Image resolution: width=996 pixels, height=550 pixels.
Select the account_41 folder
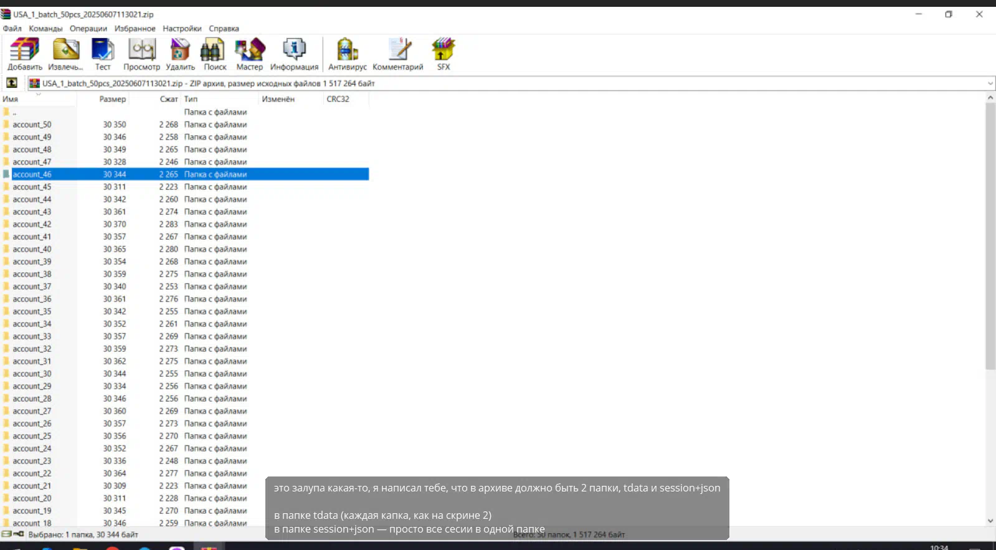(x=185, y=237)
